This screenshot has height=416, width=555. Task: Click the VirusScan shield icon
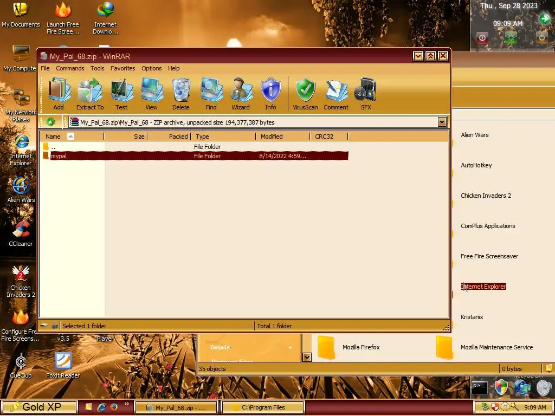(x=305, y=94)
